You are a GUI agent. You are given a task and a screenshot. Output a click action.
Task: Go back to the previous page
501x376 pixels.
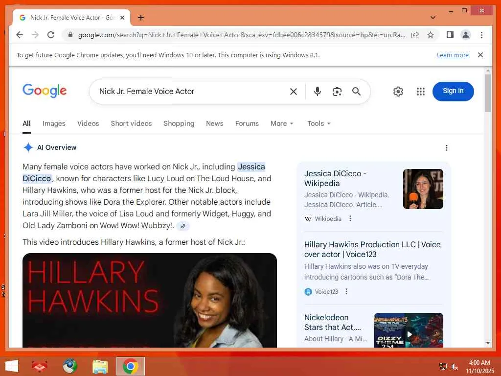click(x=20, y=35)
